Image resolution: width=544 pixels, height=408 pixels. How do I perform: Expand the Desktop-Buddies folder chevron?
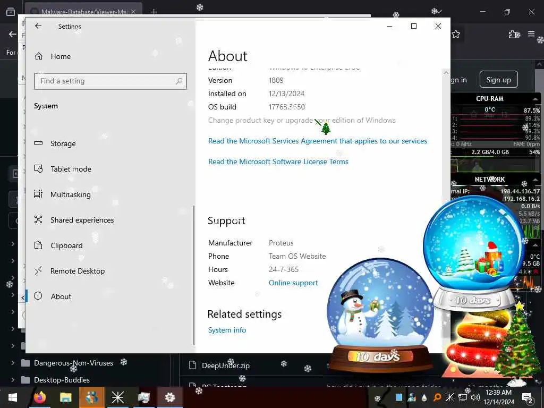13,380
